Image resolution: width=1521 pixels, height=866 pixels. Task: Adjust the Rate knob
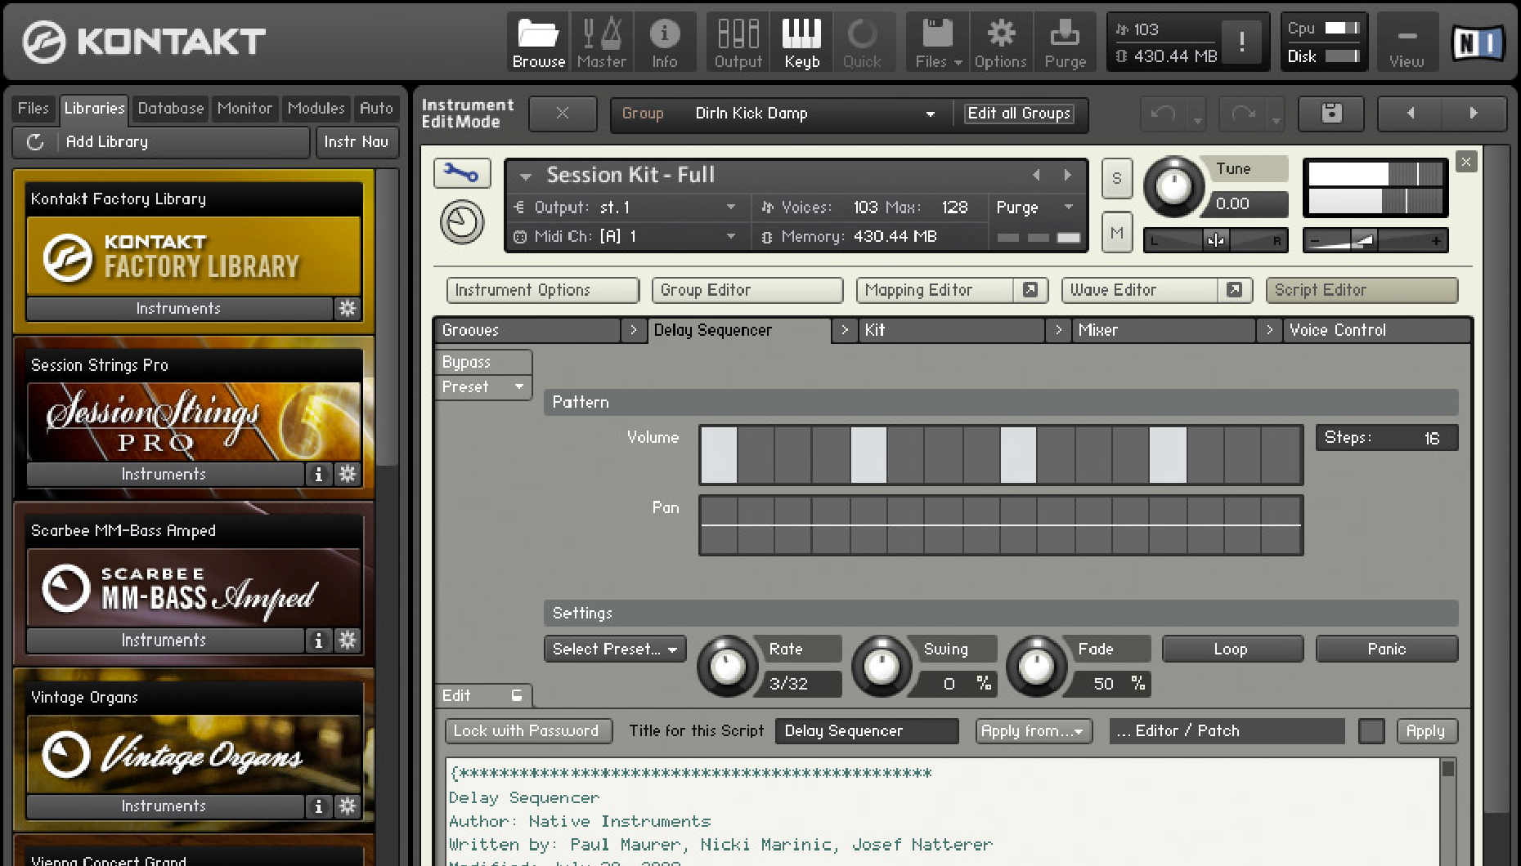pyautogui.click(x=727, y=667)
